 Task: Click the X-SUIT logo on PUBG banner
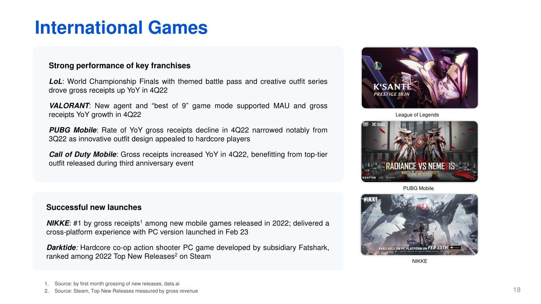point(379,125)
